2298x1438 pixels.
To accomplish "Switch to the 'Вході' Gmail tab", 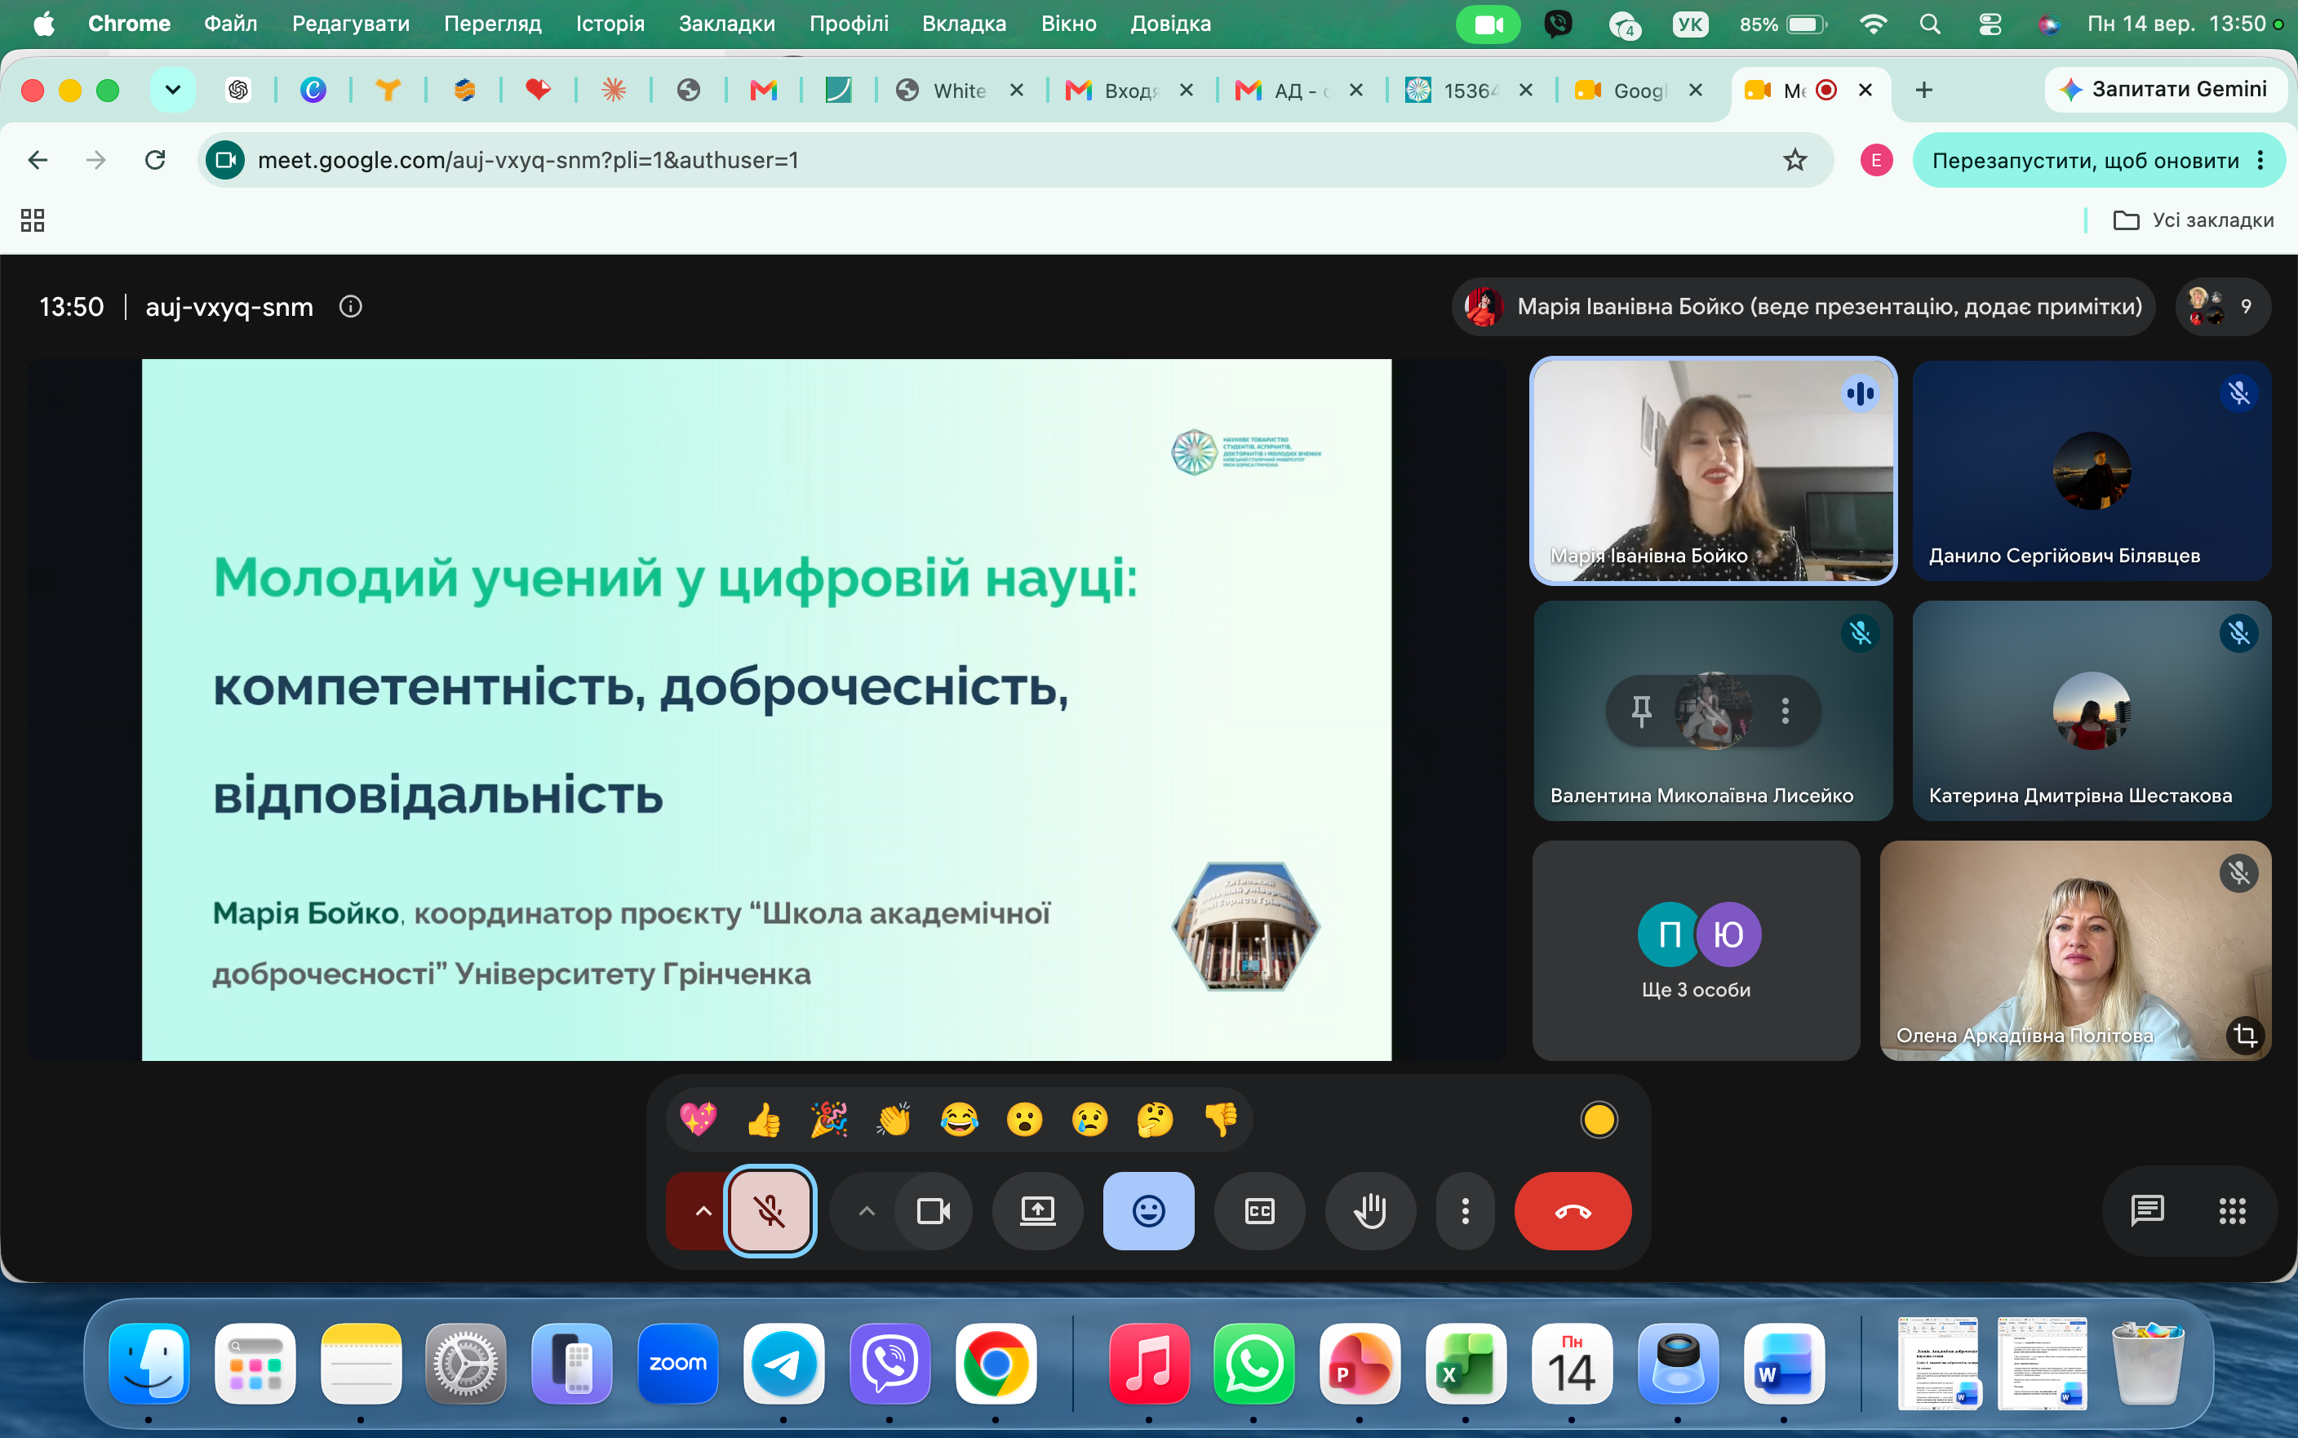I will [1129, 91].
